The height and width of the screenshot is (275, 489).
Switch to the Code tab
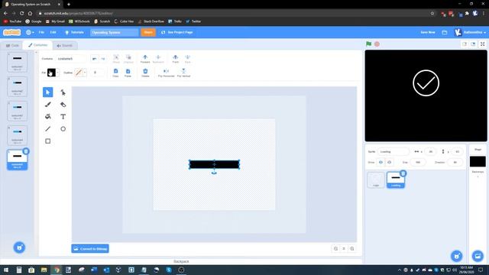click(12, 46)
